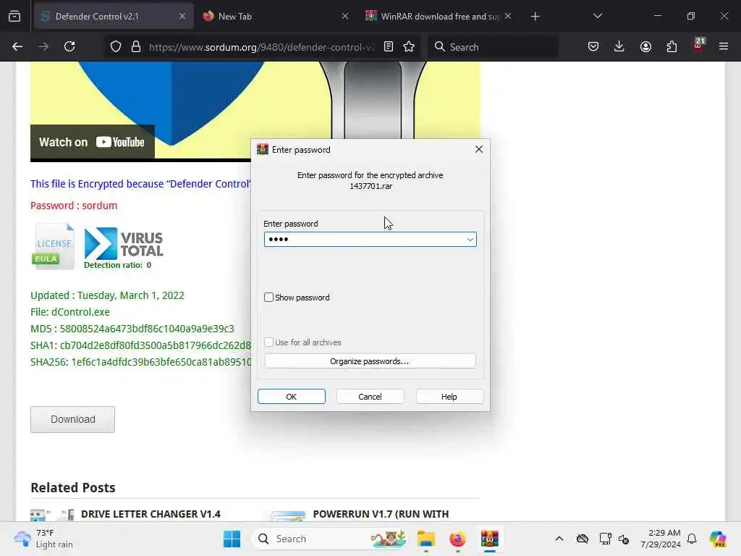Open notifications bell icon
The width and height of the screenshot is (741, 556).
(692, 539)
